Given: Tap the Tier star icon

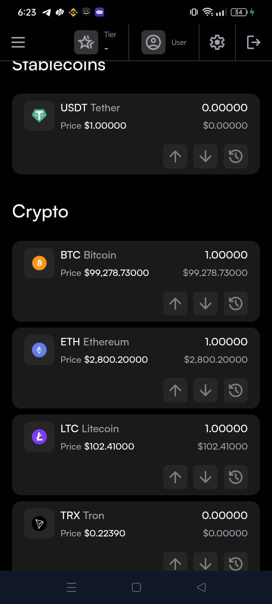Looking at the screenshot, I should (86, 42).
